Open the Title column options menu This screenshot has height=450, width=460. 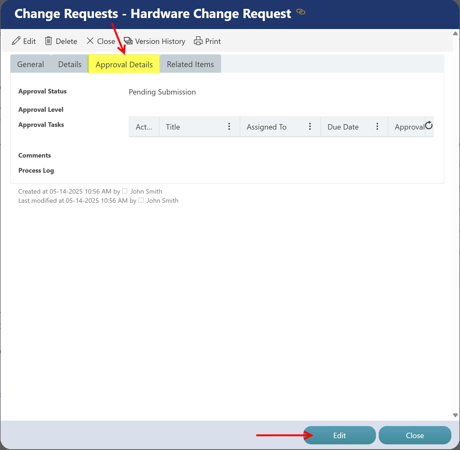coord(229,127)
